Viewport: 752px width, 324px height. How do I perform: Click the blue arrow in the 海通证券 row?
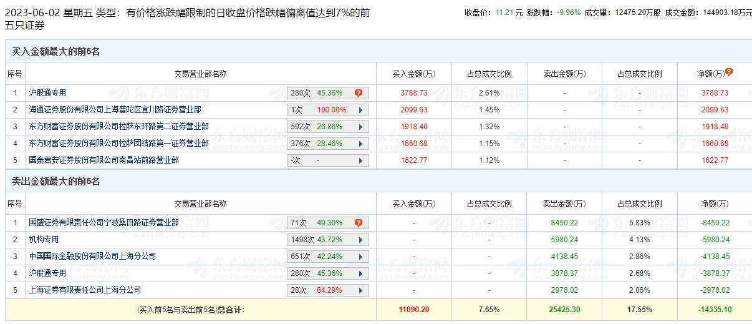tap(360, 110)
